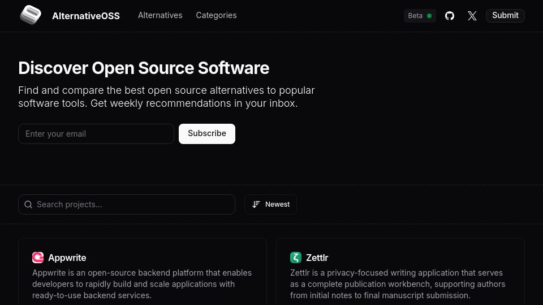This screenshot has height=305, width=543.
Task: Click the Submit button
Action: pos(505,16)
